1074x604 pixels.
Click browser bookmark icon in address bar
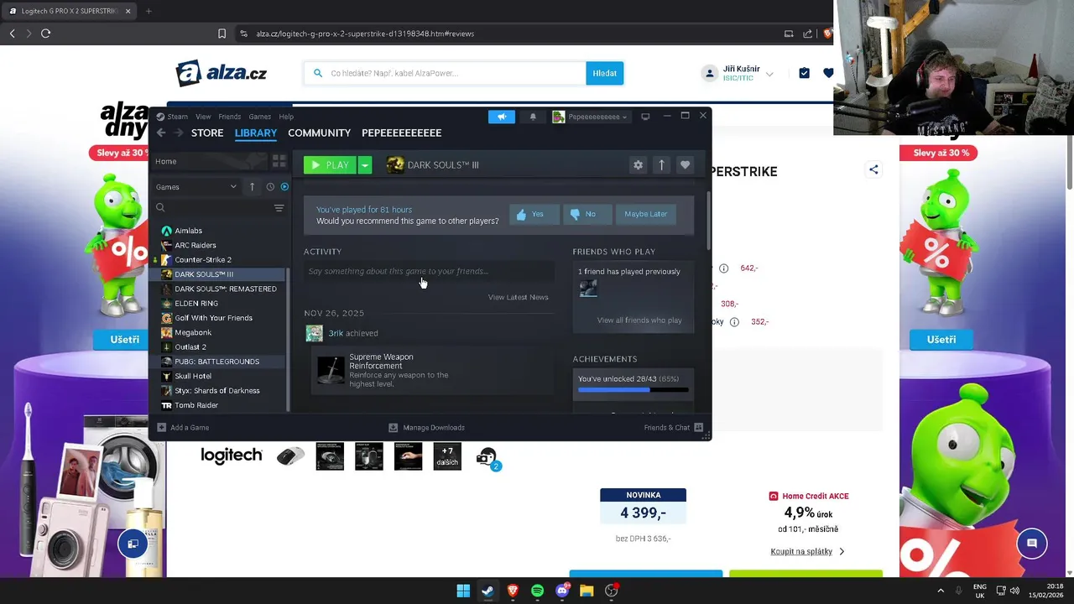point(222,34)
